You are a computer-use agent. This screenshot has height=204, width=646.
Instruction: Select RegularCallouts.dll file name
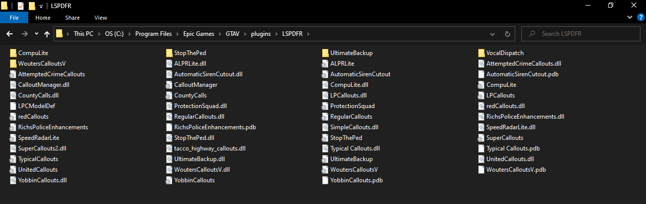point(199,117)
